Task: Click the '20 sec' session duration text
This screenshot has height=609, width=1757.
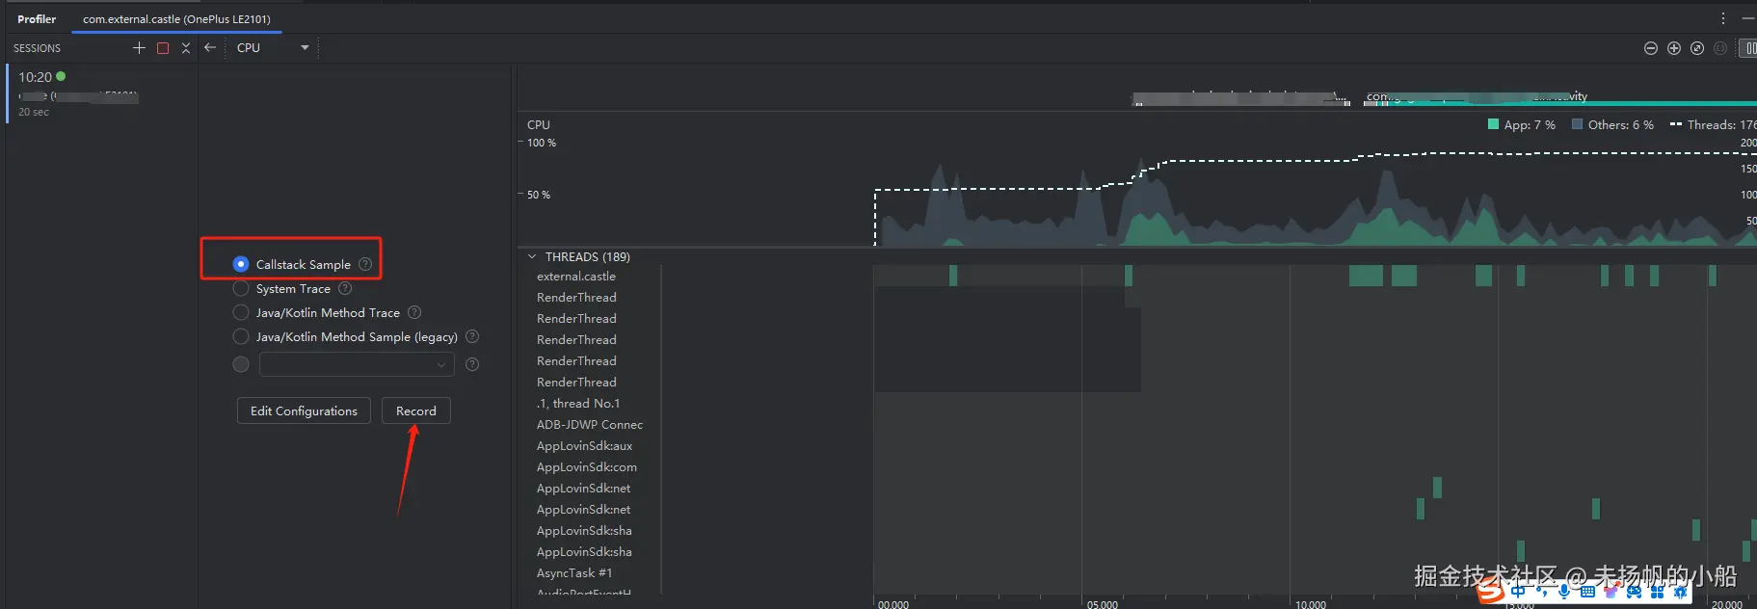Action: coord(34,112)
